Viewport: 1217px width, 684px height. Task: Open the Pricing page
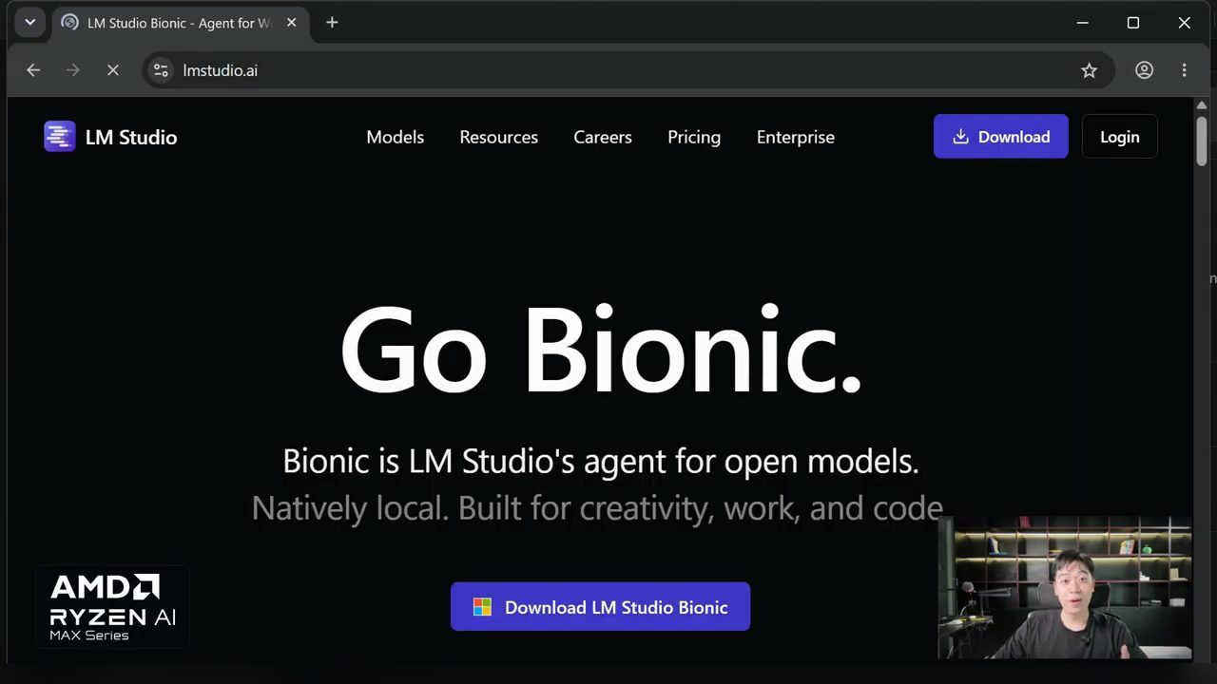[694, 137]
